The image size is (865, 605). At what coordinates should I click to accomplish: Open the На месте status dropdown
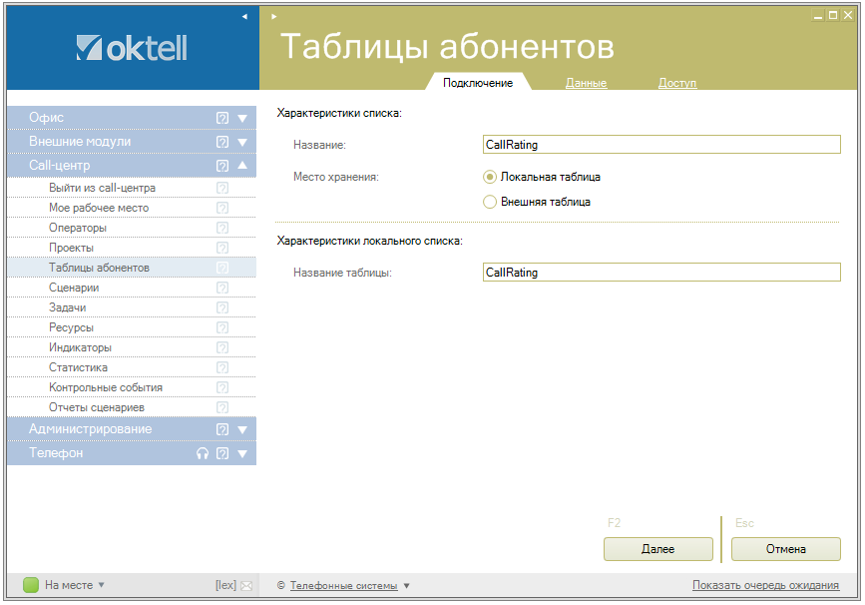pos(101,586)
